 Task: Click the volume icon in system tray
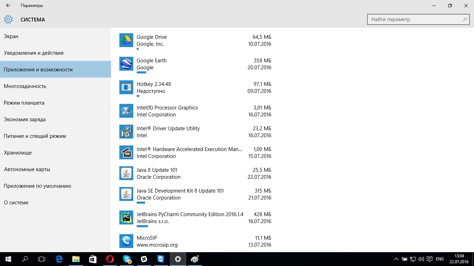[421, 259]
